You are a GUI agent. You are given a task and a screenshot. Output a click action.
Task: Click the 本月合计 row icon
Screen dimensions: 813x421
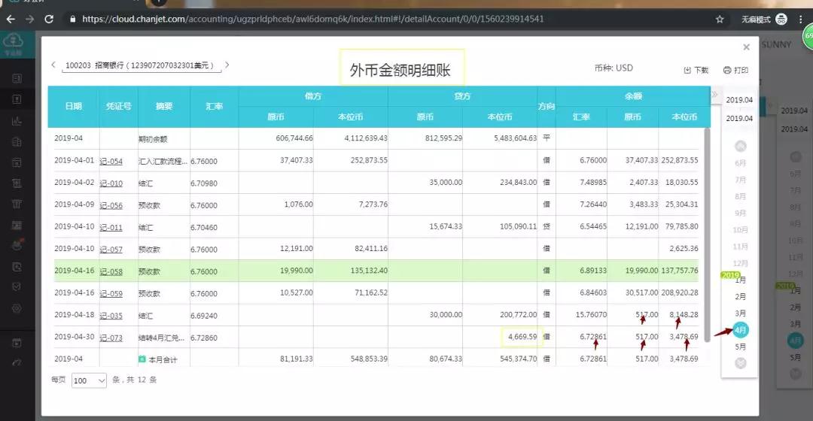point(142,359)
